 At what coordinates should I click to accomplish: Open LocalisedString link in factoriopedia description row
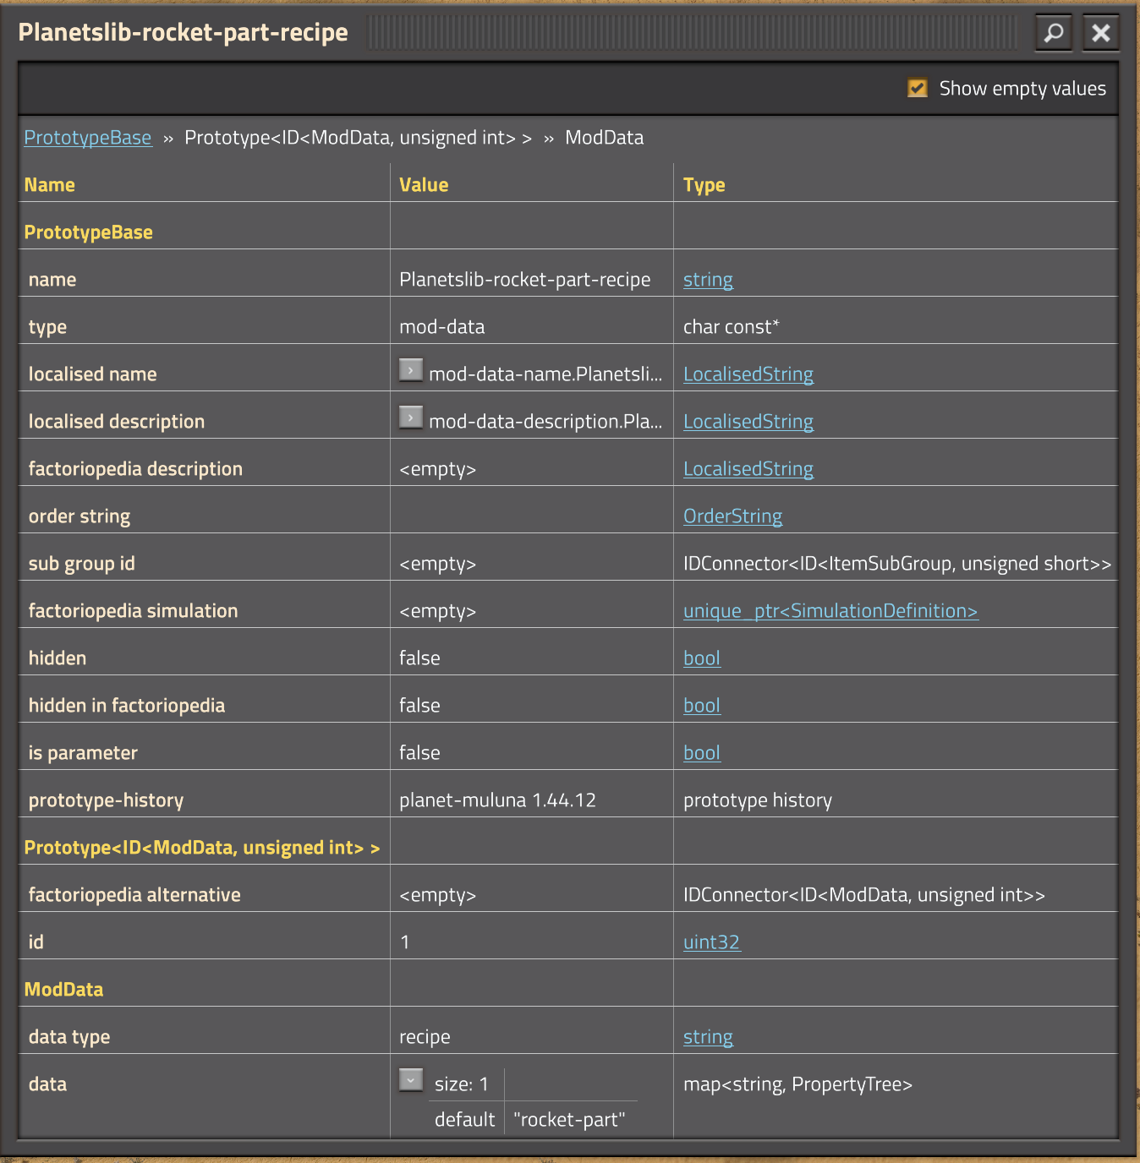tap(748, 469)
